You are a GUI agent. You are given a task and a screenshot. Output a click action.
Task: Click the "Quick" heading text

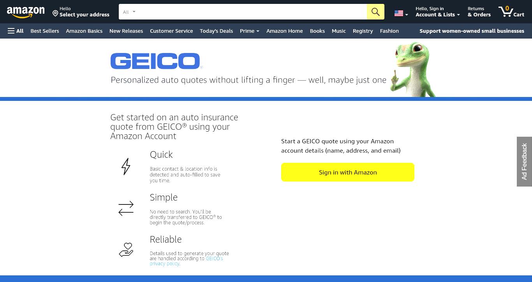click(x=161, y=155)
